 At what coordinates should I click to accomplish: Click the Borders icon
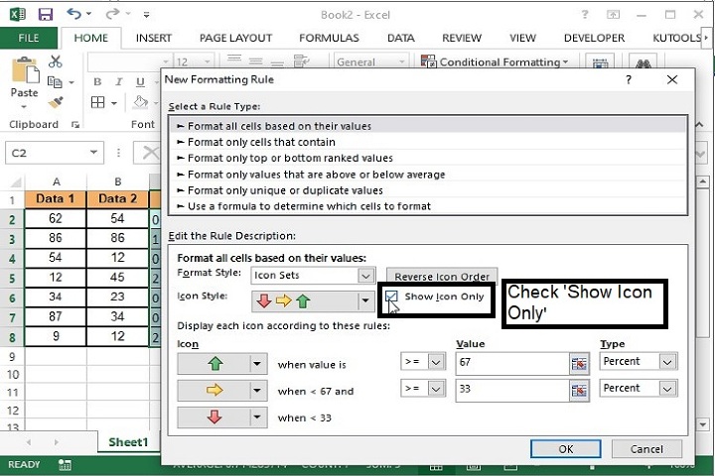[x=97, y=102]
